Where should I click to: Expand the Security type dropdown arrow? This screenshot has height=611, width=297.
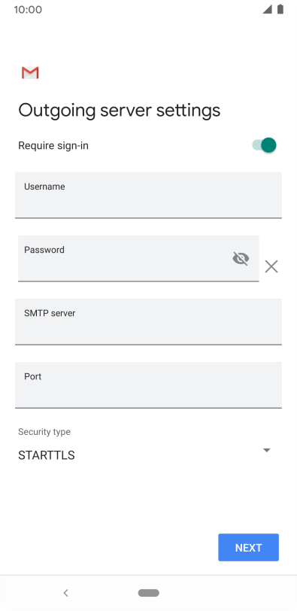(267, 450)
